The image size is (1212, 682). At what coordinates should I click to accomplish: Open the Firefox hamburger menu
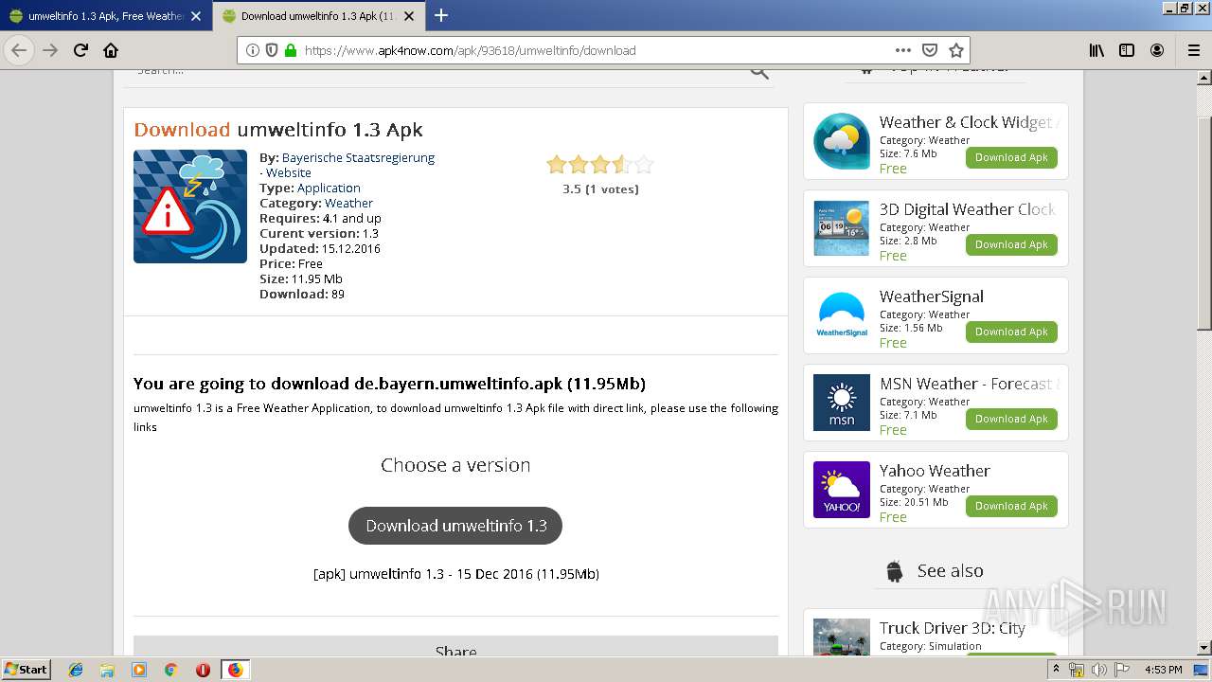[1193, 50]
